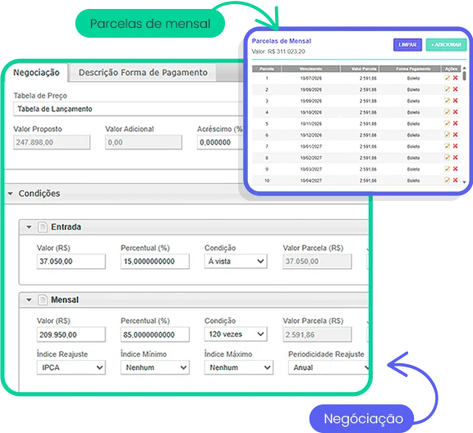Click the LIMPAR button
473x433 pixels.
pyautogui.click(x=407, y=45)
